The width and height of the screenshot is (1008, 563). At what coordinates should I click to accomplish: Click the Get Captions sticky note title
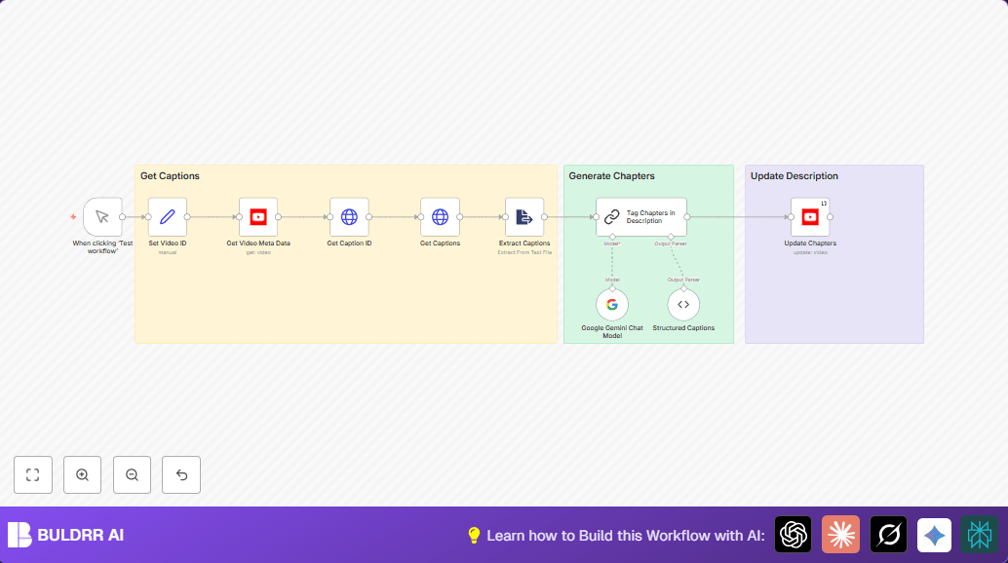(170, 176)
